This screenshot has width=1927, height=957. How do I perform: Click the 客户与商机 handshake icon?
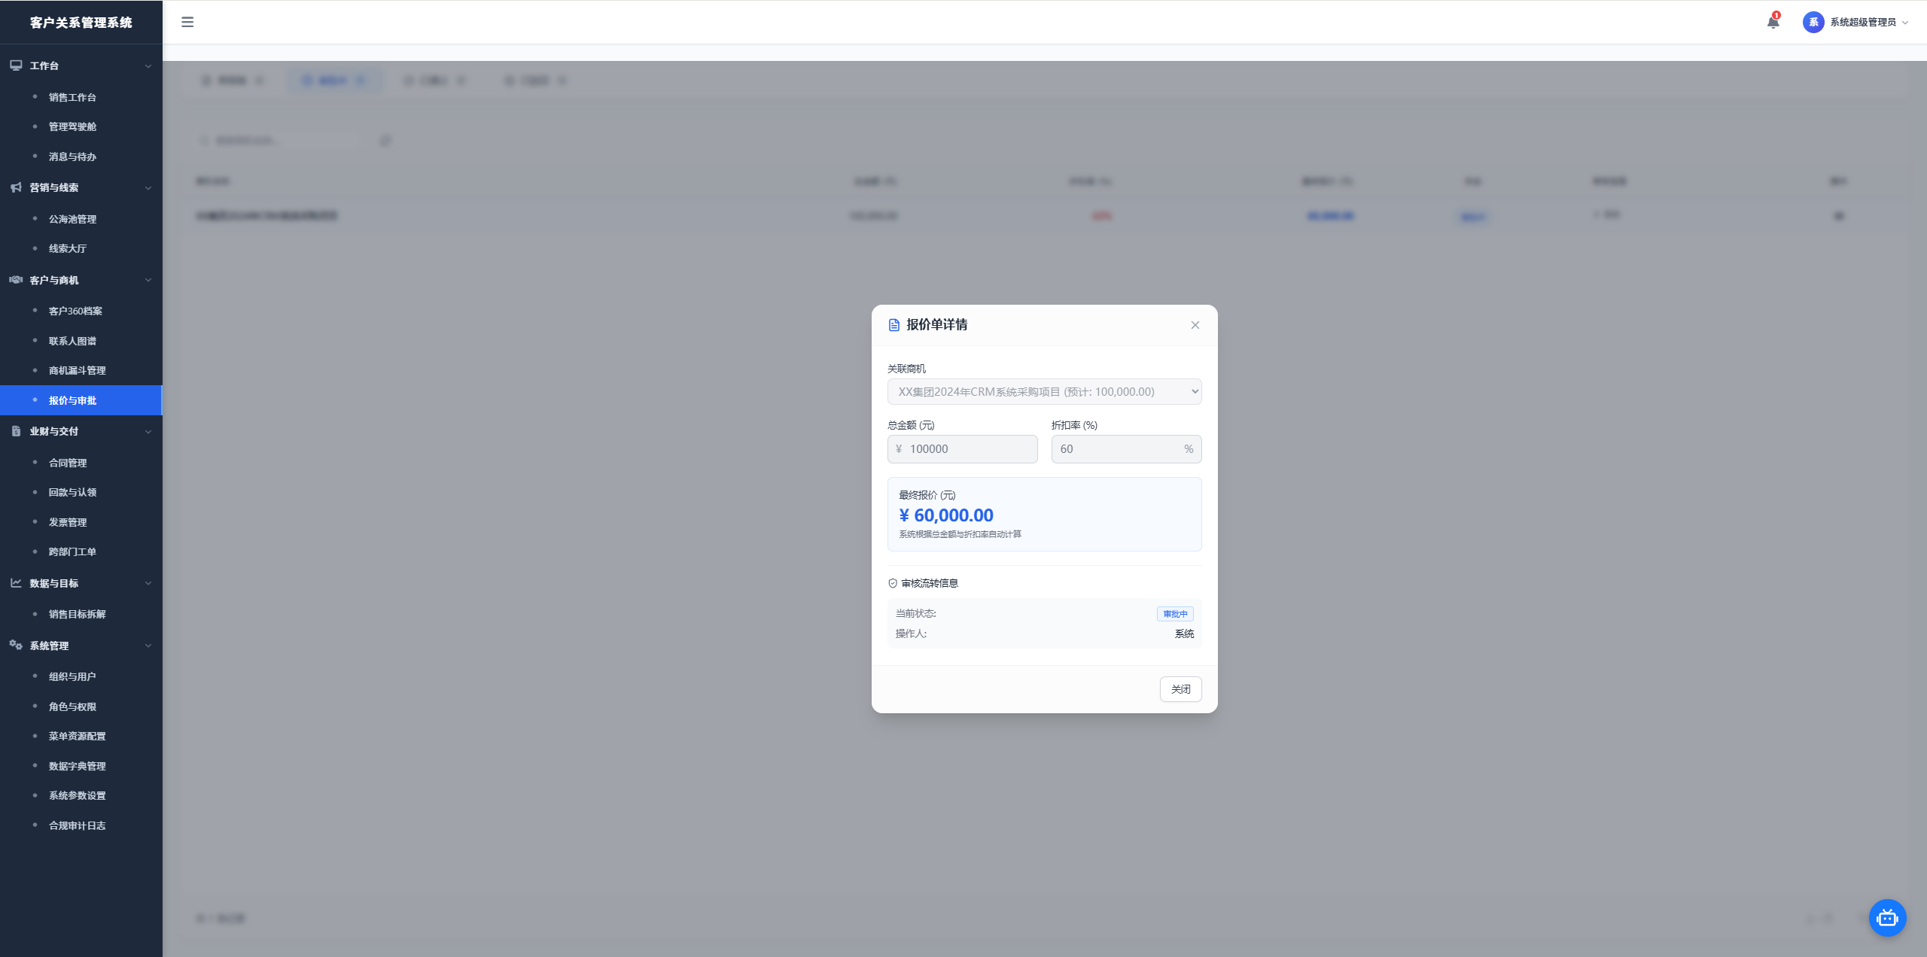(x=16, y=280)
